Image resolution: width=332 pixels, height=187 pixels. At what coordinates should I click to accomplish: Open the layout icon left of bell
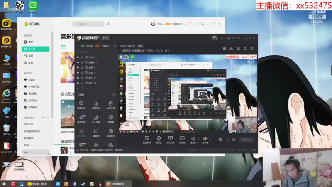(238, 48)
